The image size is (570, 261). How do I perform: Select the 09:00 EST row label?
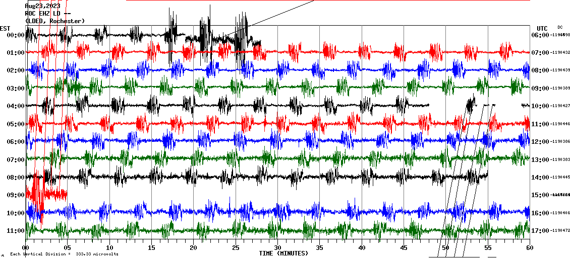13,195
